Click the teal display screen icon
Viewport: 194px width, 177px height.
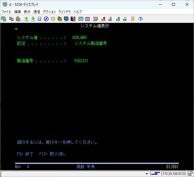[81, 19]
